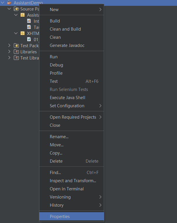177x223 pixels.
Task: Choose Clean and Build from context menu
Action: pos(65,29)
